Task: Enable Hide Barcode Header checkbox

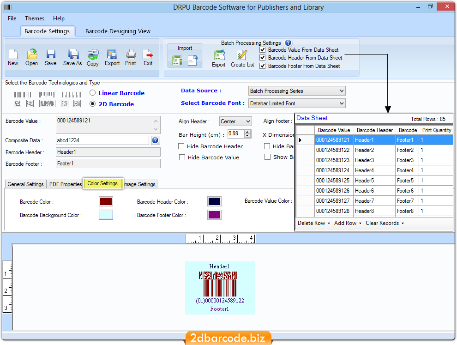Action: coord(181,146)
